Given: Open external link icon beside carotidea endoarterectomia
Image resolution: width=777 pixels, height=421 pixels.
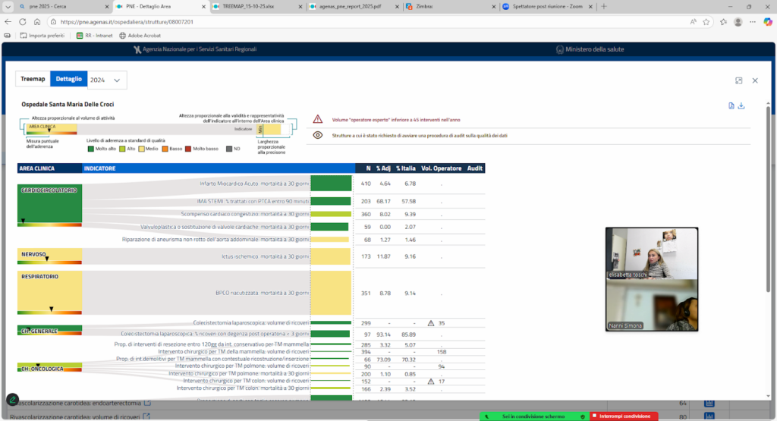Looking at the screenshot, I should click(x=147, y=403).
